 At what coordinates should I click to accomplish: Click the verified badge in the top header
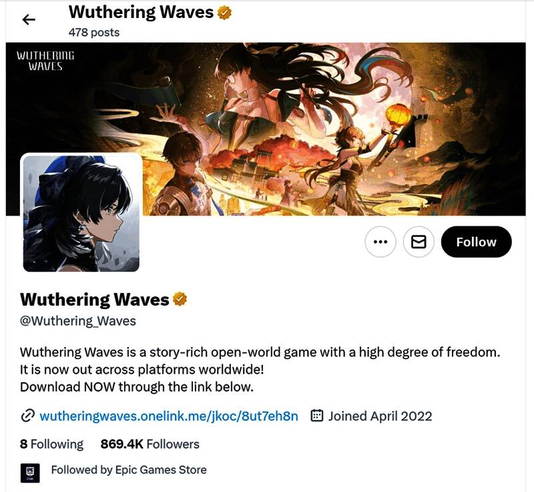click(224, 13)
